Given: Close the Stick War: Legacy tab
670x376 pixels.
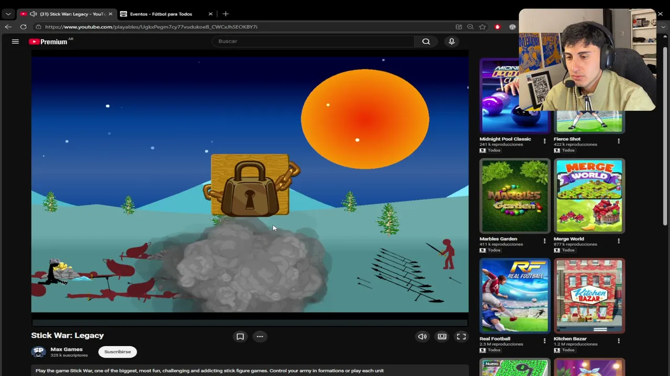Looking at the screenshot, I should click(110, 14).
